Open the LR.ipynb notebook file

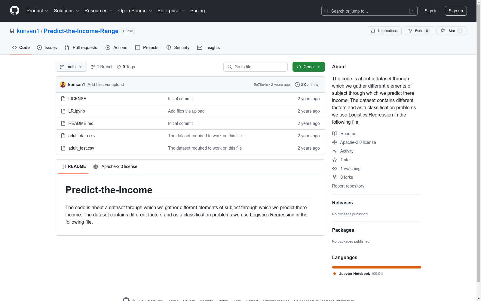(x=77, y=111)
